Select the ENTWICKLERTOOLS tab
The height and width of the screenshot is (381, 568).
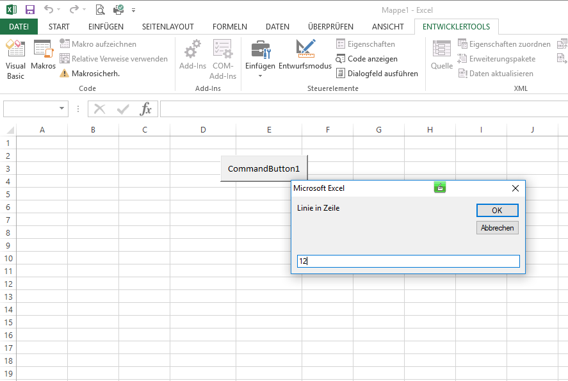pyautogui.click(x=456, y=27)
